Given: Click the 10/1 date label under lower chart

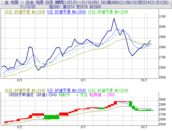Looking at the screenshot, I should point(144,127).
